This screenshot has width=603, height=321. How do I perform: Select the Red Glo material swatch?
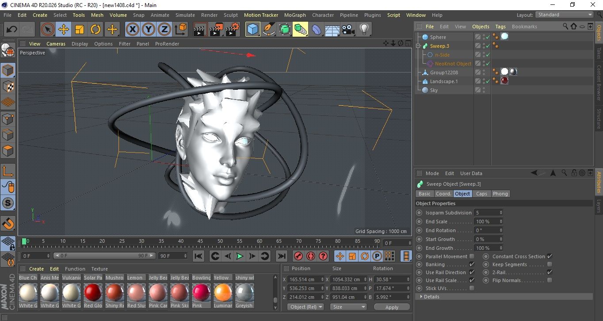pyautogui.click(x=93, y=293)
